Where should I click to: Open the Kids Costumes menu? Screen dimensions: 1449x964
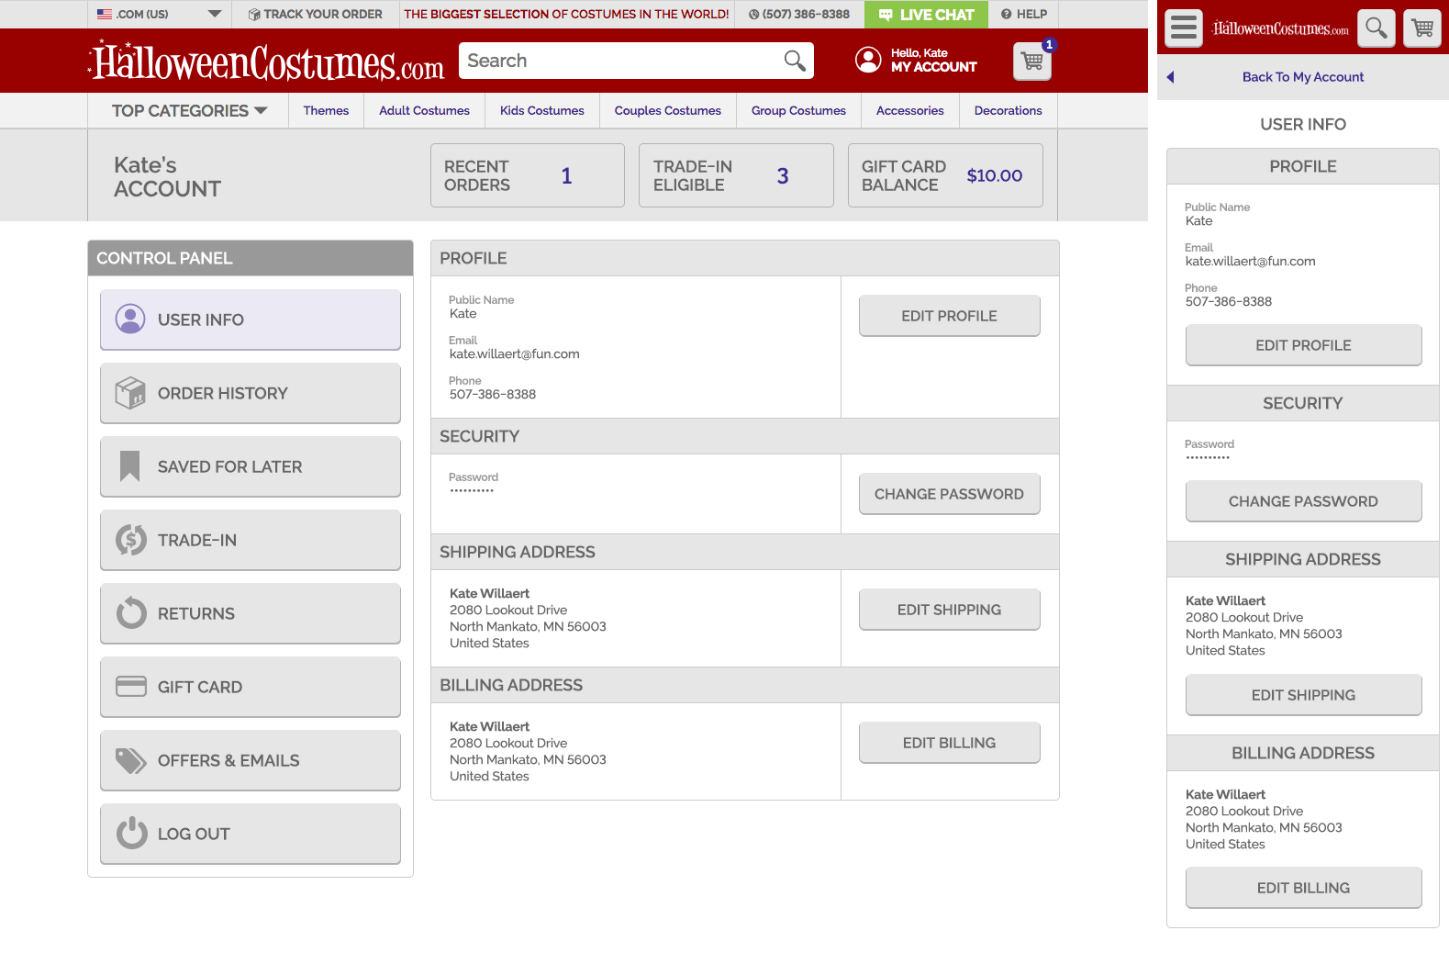point(542,110)
